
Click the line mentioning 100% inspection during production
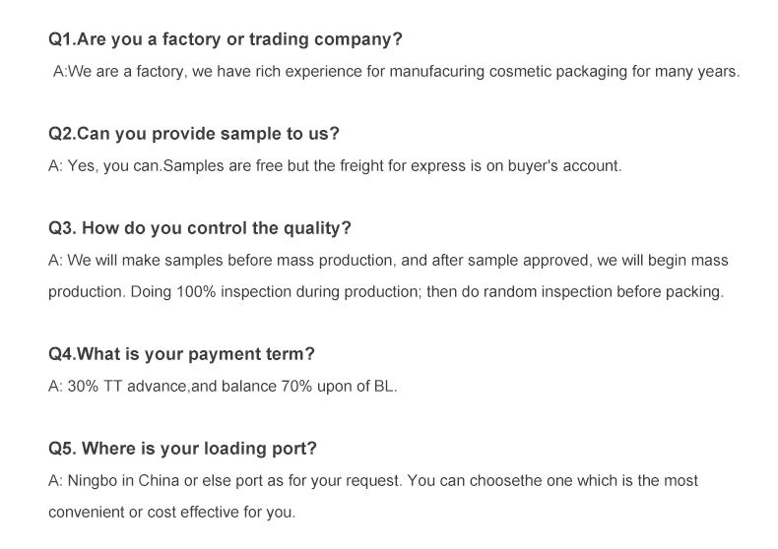coord(386,292)
